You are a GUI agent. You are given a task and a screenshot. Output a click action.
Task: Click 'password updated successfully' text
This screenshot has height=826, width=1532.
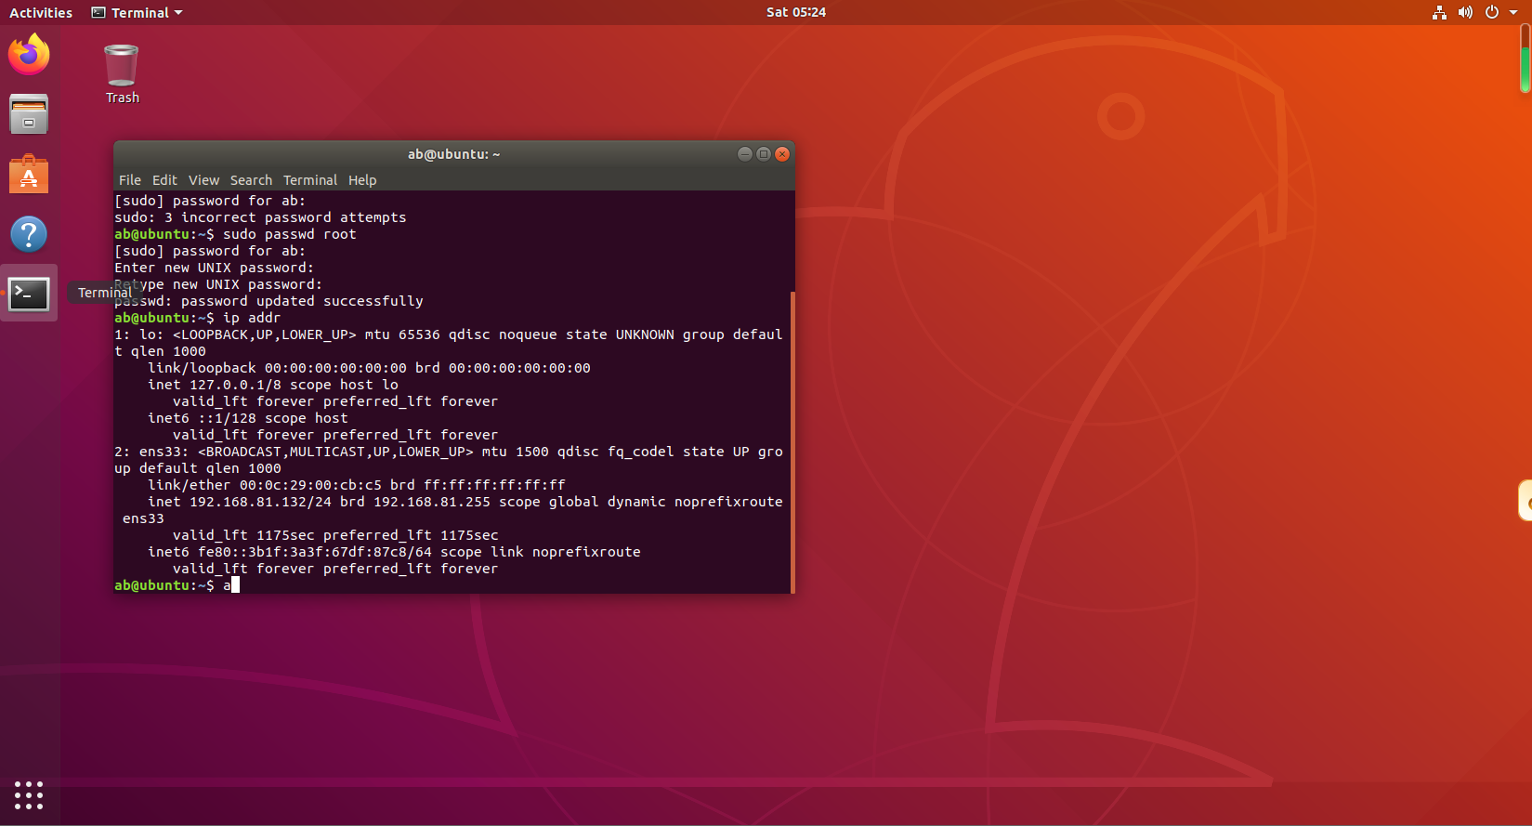[302, 301]
